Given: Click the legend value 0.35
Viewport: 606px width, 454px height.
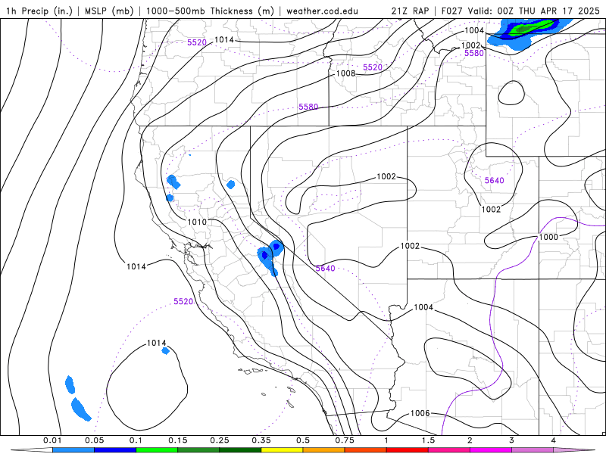Looking at the screenshot, I should pos(261,440).
